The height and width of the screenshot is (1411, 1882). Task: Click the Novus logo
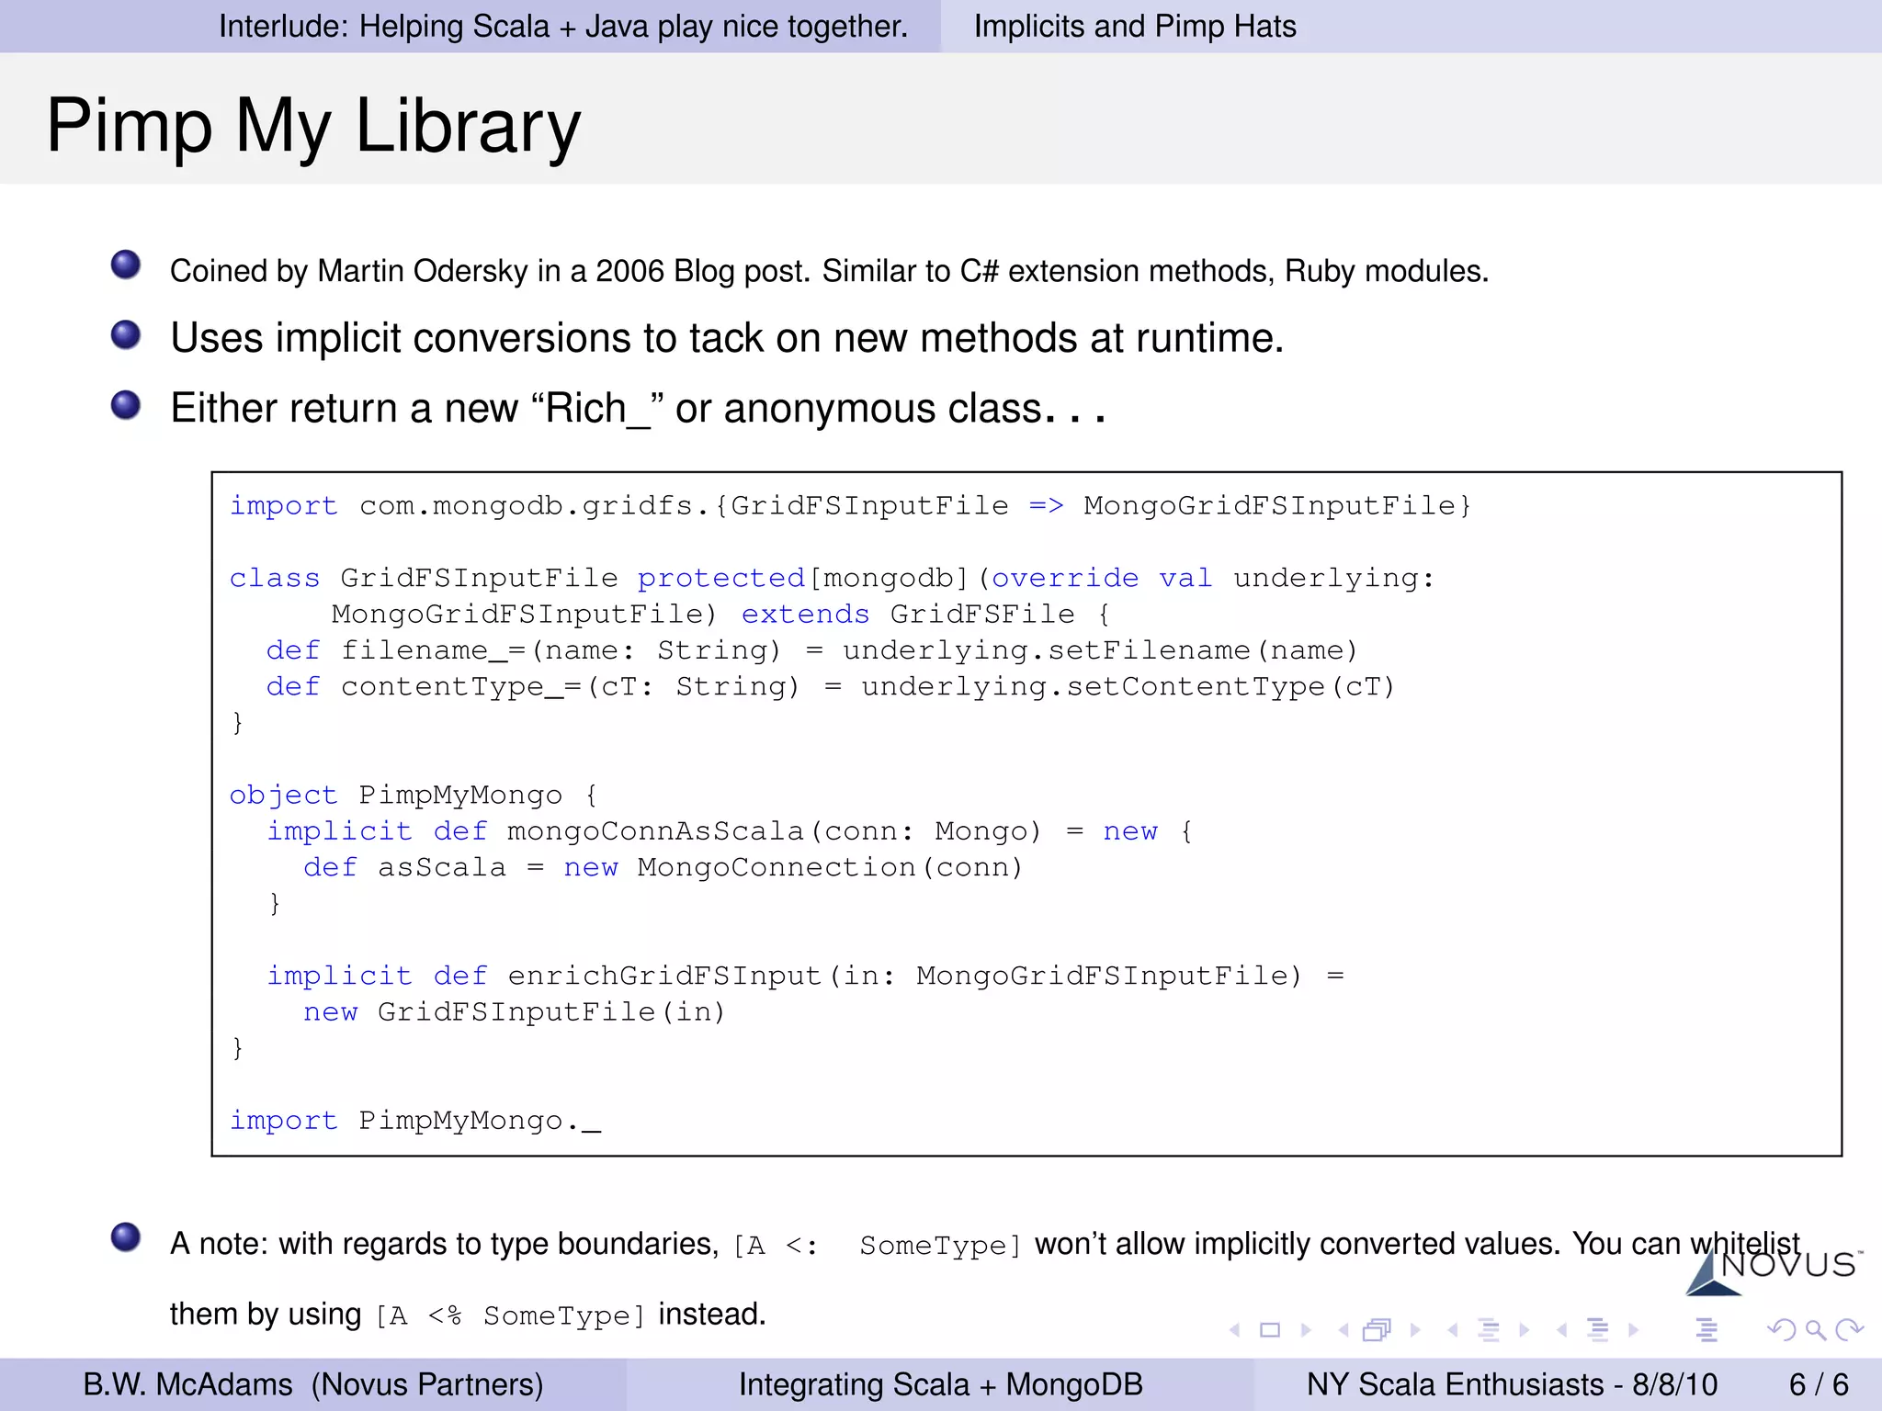tap(1773, 1273)
